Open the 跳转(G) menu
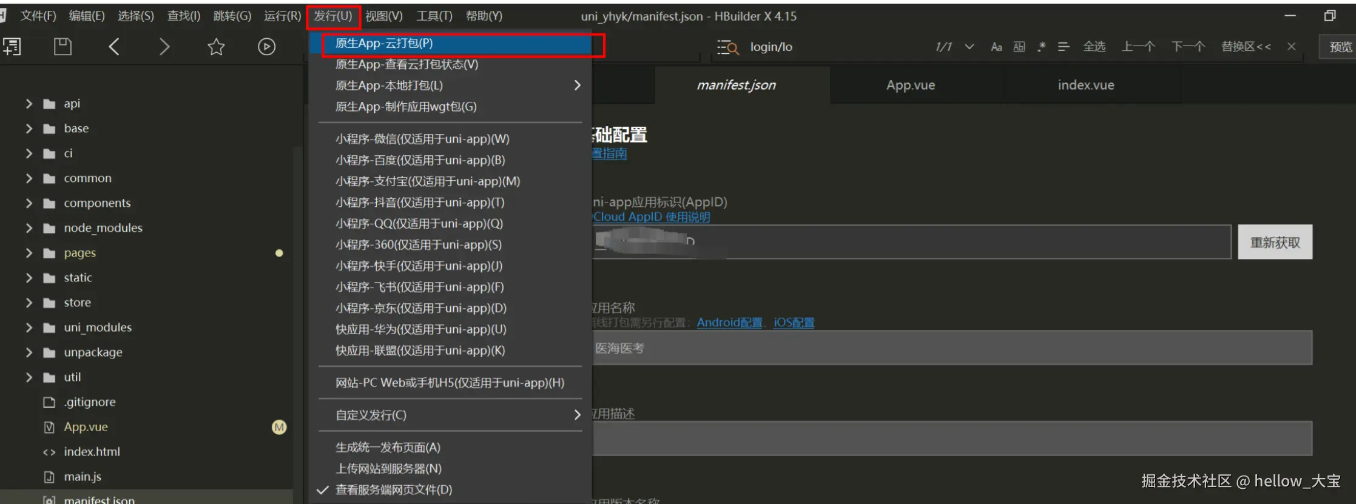The width and height of the screenshot is (1356, 504). 232,16
